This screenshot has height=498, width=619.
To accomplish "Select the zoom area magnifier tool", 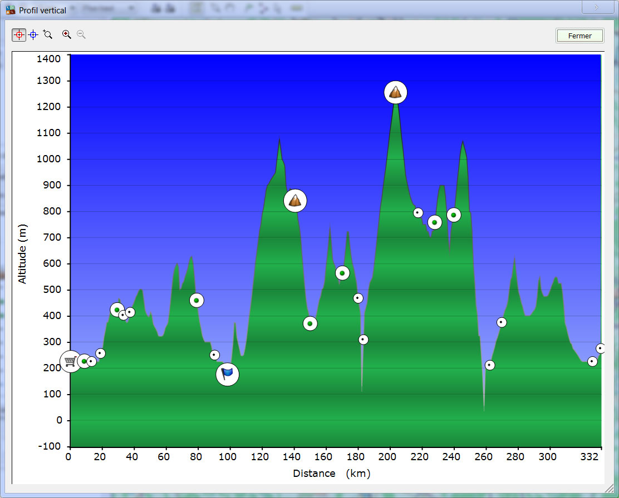I will point(48,34).
